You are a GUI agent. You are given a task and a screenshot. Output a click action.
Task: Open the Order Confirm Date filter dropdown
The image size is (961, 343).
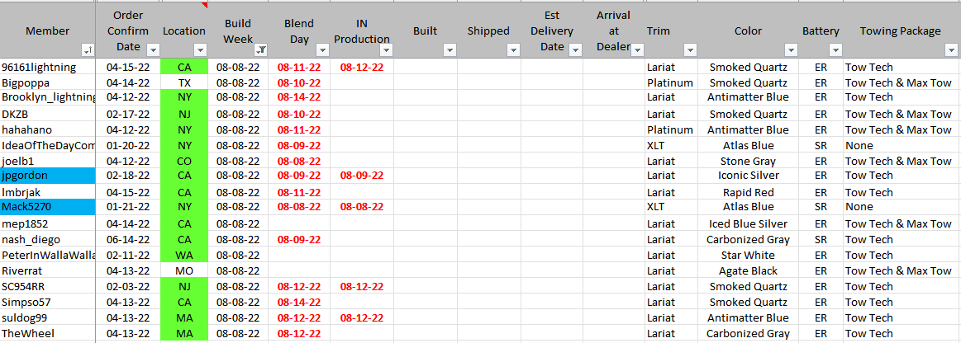[152, 50]
